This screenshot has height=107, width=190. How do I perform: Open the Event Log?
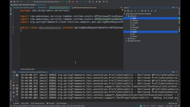point(173,103)
